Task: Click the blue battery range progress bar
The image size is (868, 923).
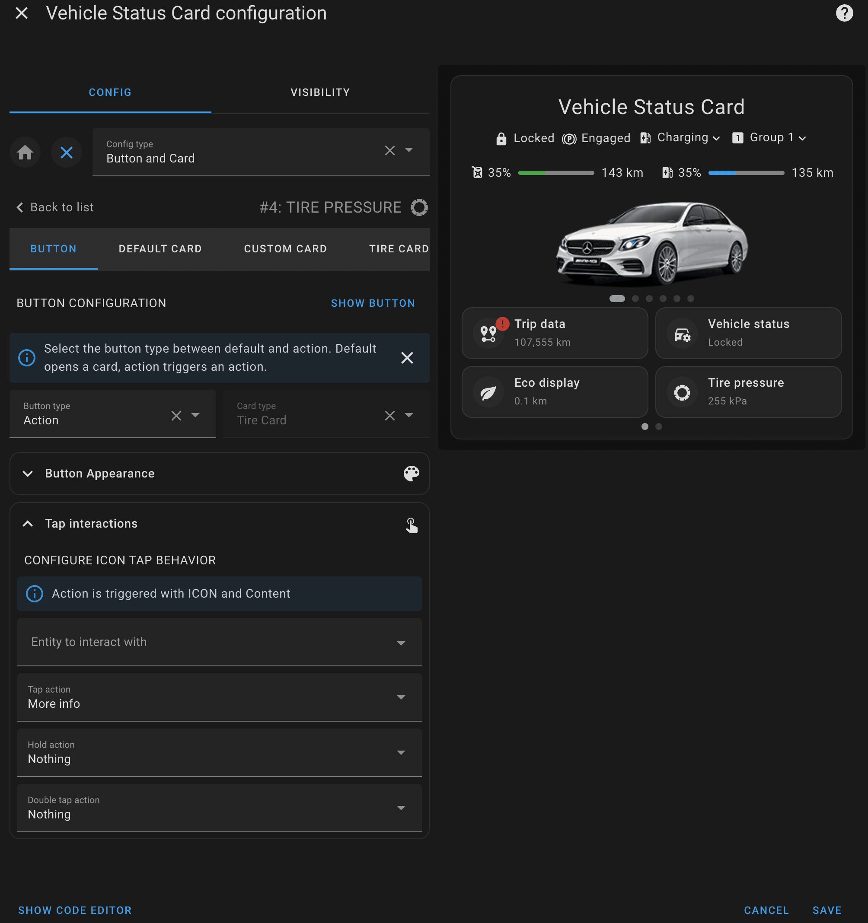Action: [746, 173]
